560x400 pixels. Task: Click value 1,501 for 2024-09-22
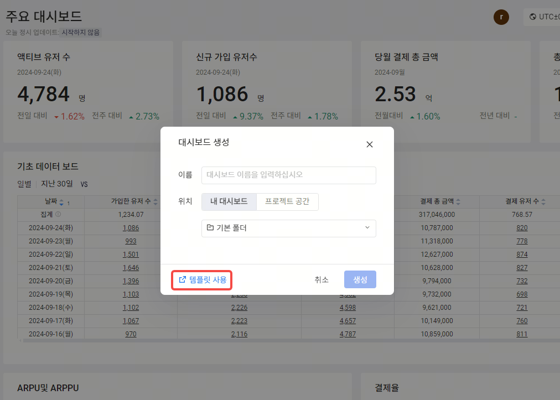tap(131, 254)
